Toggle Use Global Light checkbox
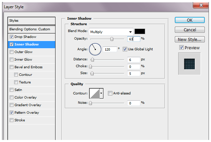 click(125, 49)
